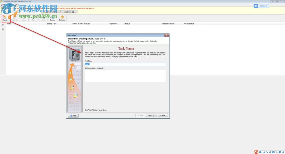Click the Schedule column header
Screen dimensions: 285x154
pyautogui.click(x=127, y=24)
